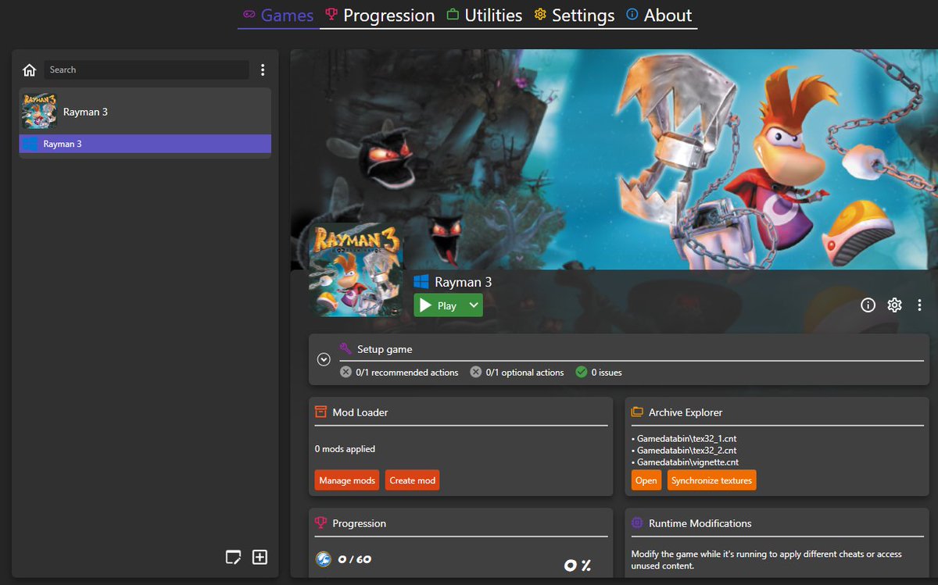Click the Runtime Modifications chip icon
The image size is (938, 585).
tap(637, 523)
